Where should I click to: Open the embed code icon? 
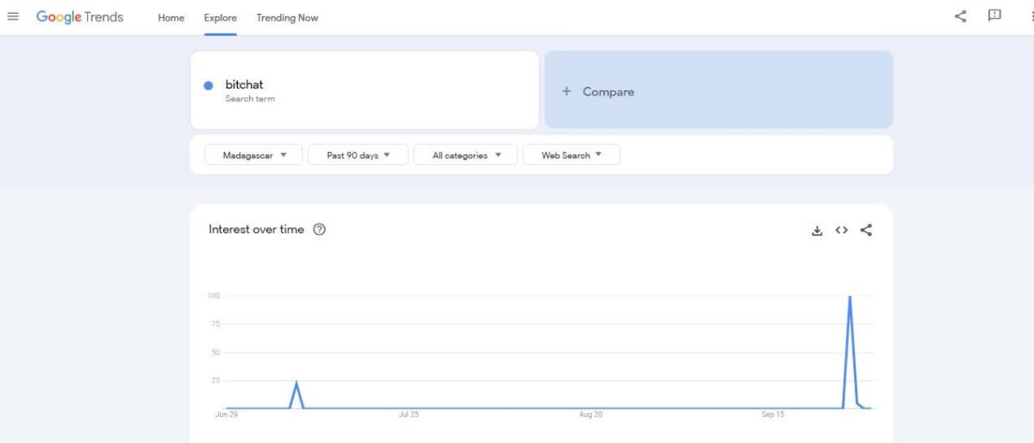pyautogui.click(x=842, y=230)
